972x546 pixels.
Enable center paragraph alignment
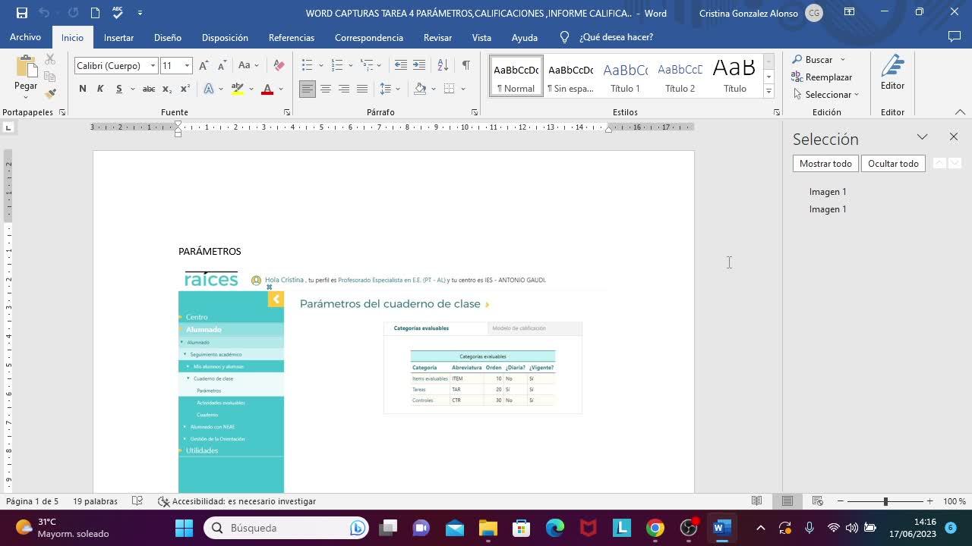(x=326, y=89)
